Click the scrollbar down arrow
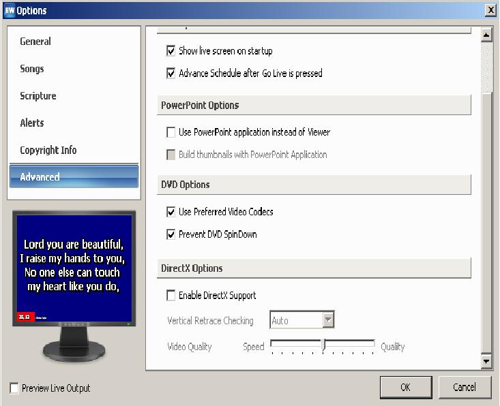This screenshot has height=406, width=500. point(486,361)
